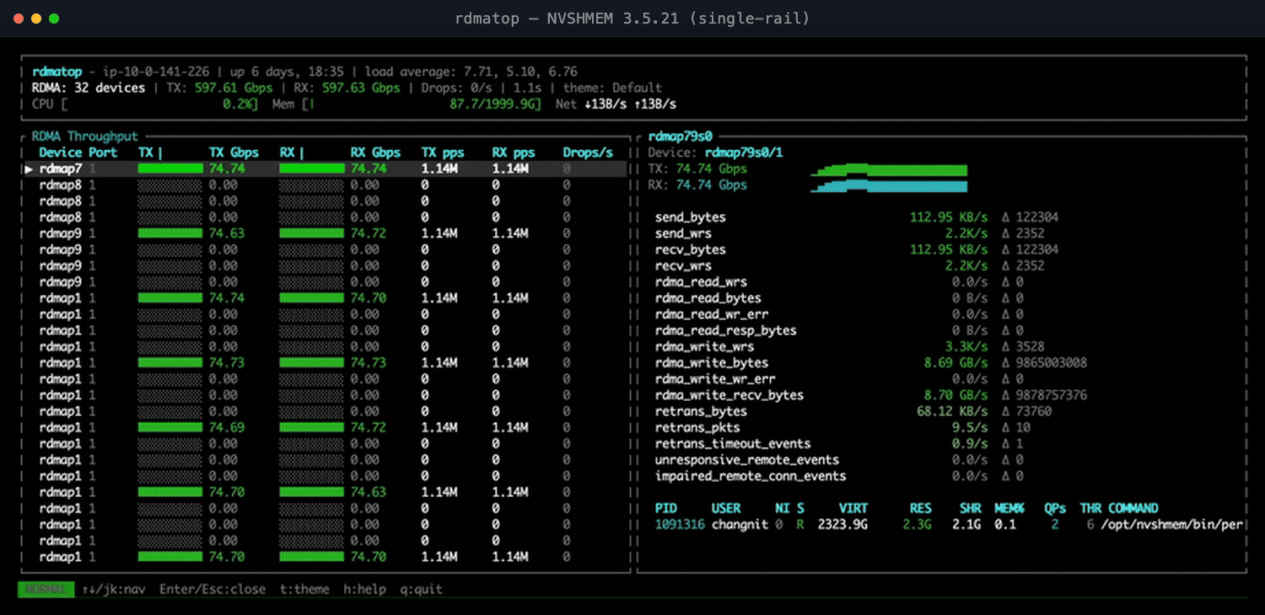This screenshot has width=1265, height=615.
Task: Click the Enter/Esc:close hint in footer
Action: click(x=213, y=589)
